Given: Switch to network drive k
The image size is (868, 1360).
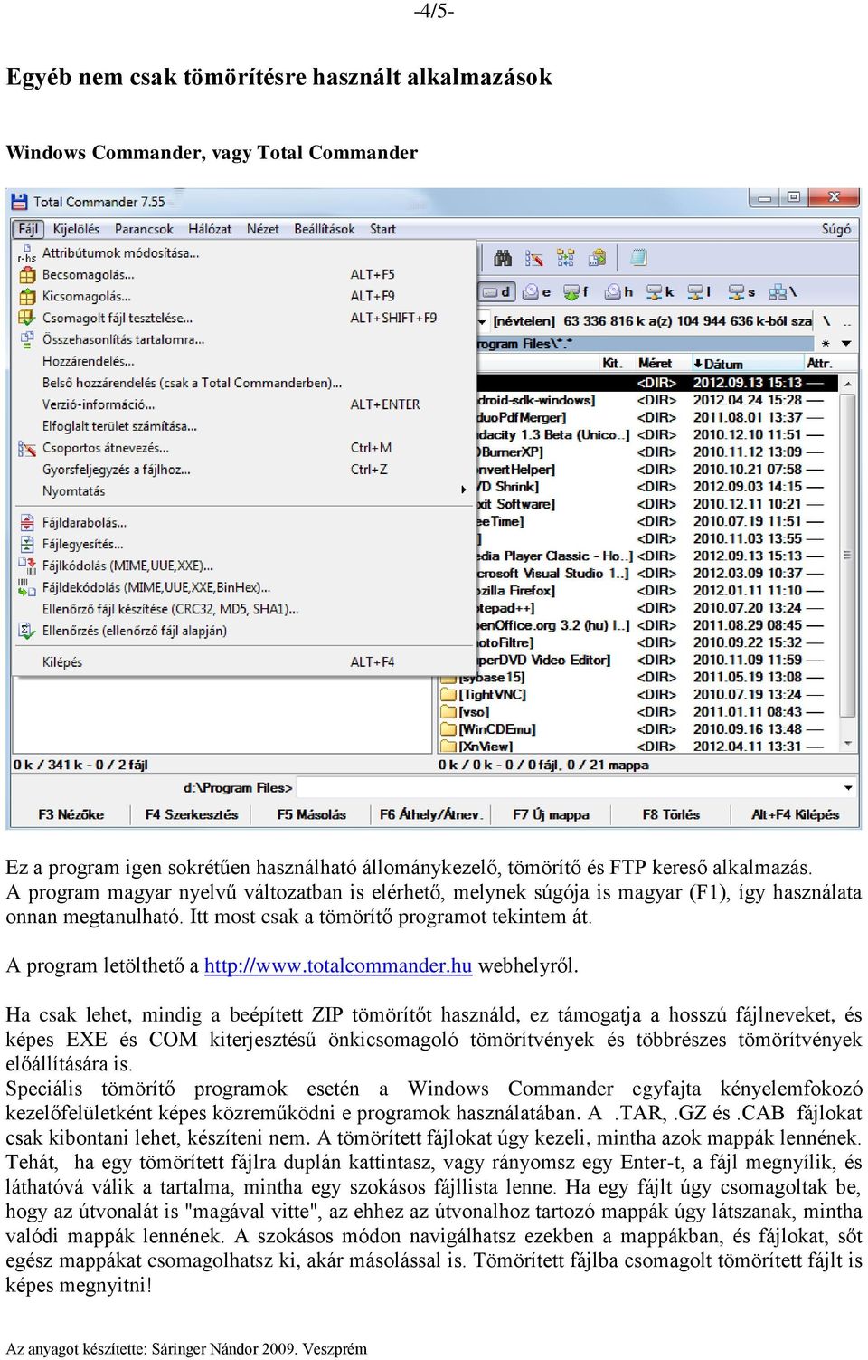Looking at the screenshot, I should click(x=660, y=291).
